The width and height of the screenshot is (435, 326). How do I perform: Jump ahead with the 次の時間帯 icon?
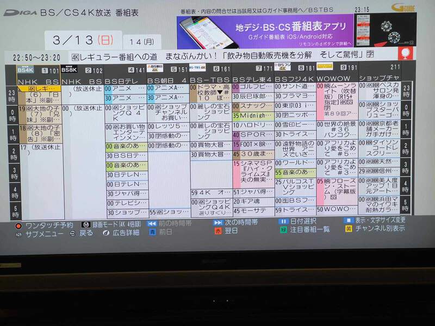point(218,222)
